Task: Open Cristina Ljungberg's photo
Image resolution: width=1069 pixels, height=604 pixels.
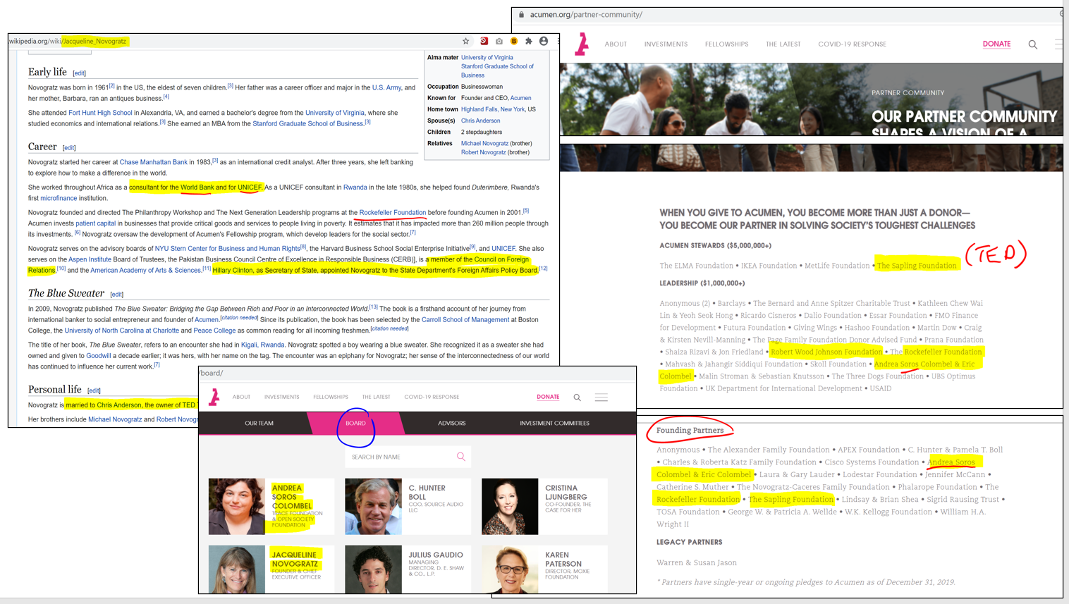Action: [510, 506]
